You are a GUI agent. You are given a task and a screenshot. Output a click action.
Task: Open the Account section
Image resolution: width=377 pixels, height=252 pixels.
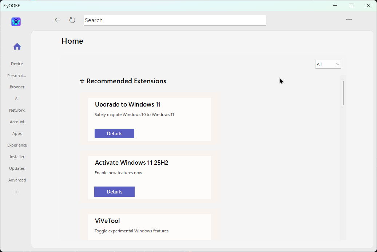click(x=17, y=122)
